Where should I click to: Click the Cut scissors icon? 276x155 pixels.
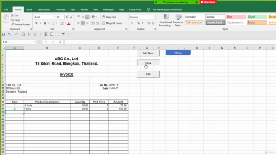(x=13, y=15)
